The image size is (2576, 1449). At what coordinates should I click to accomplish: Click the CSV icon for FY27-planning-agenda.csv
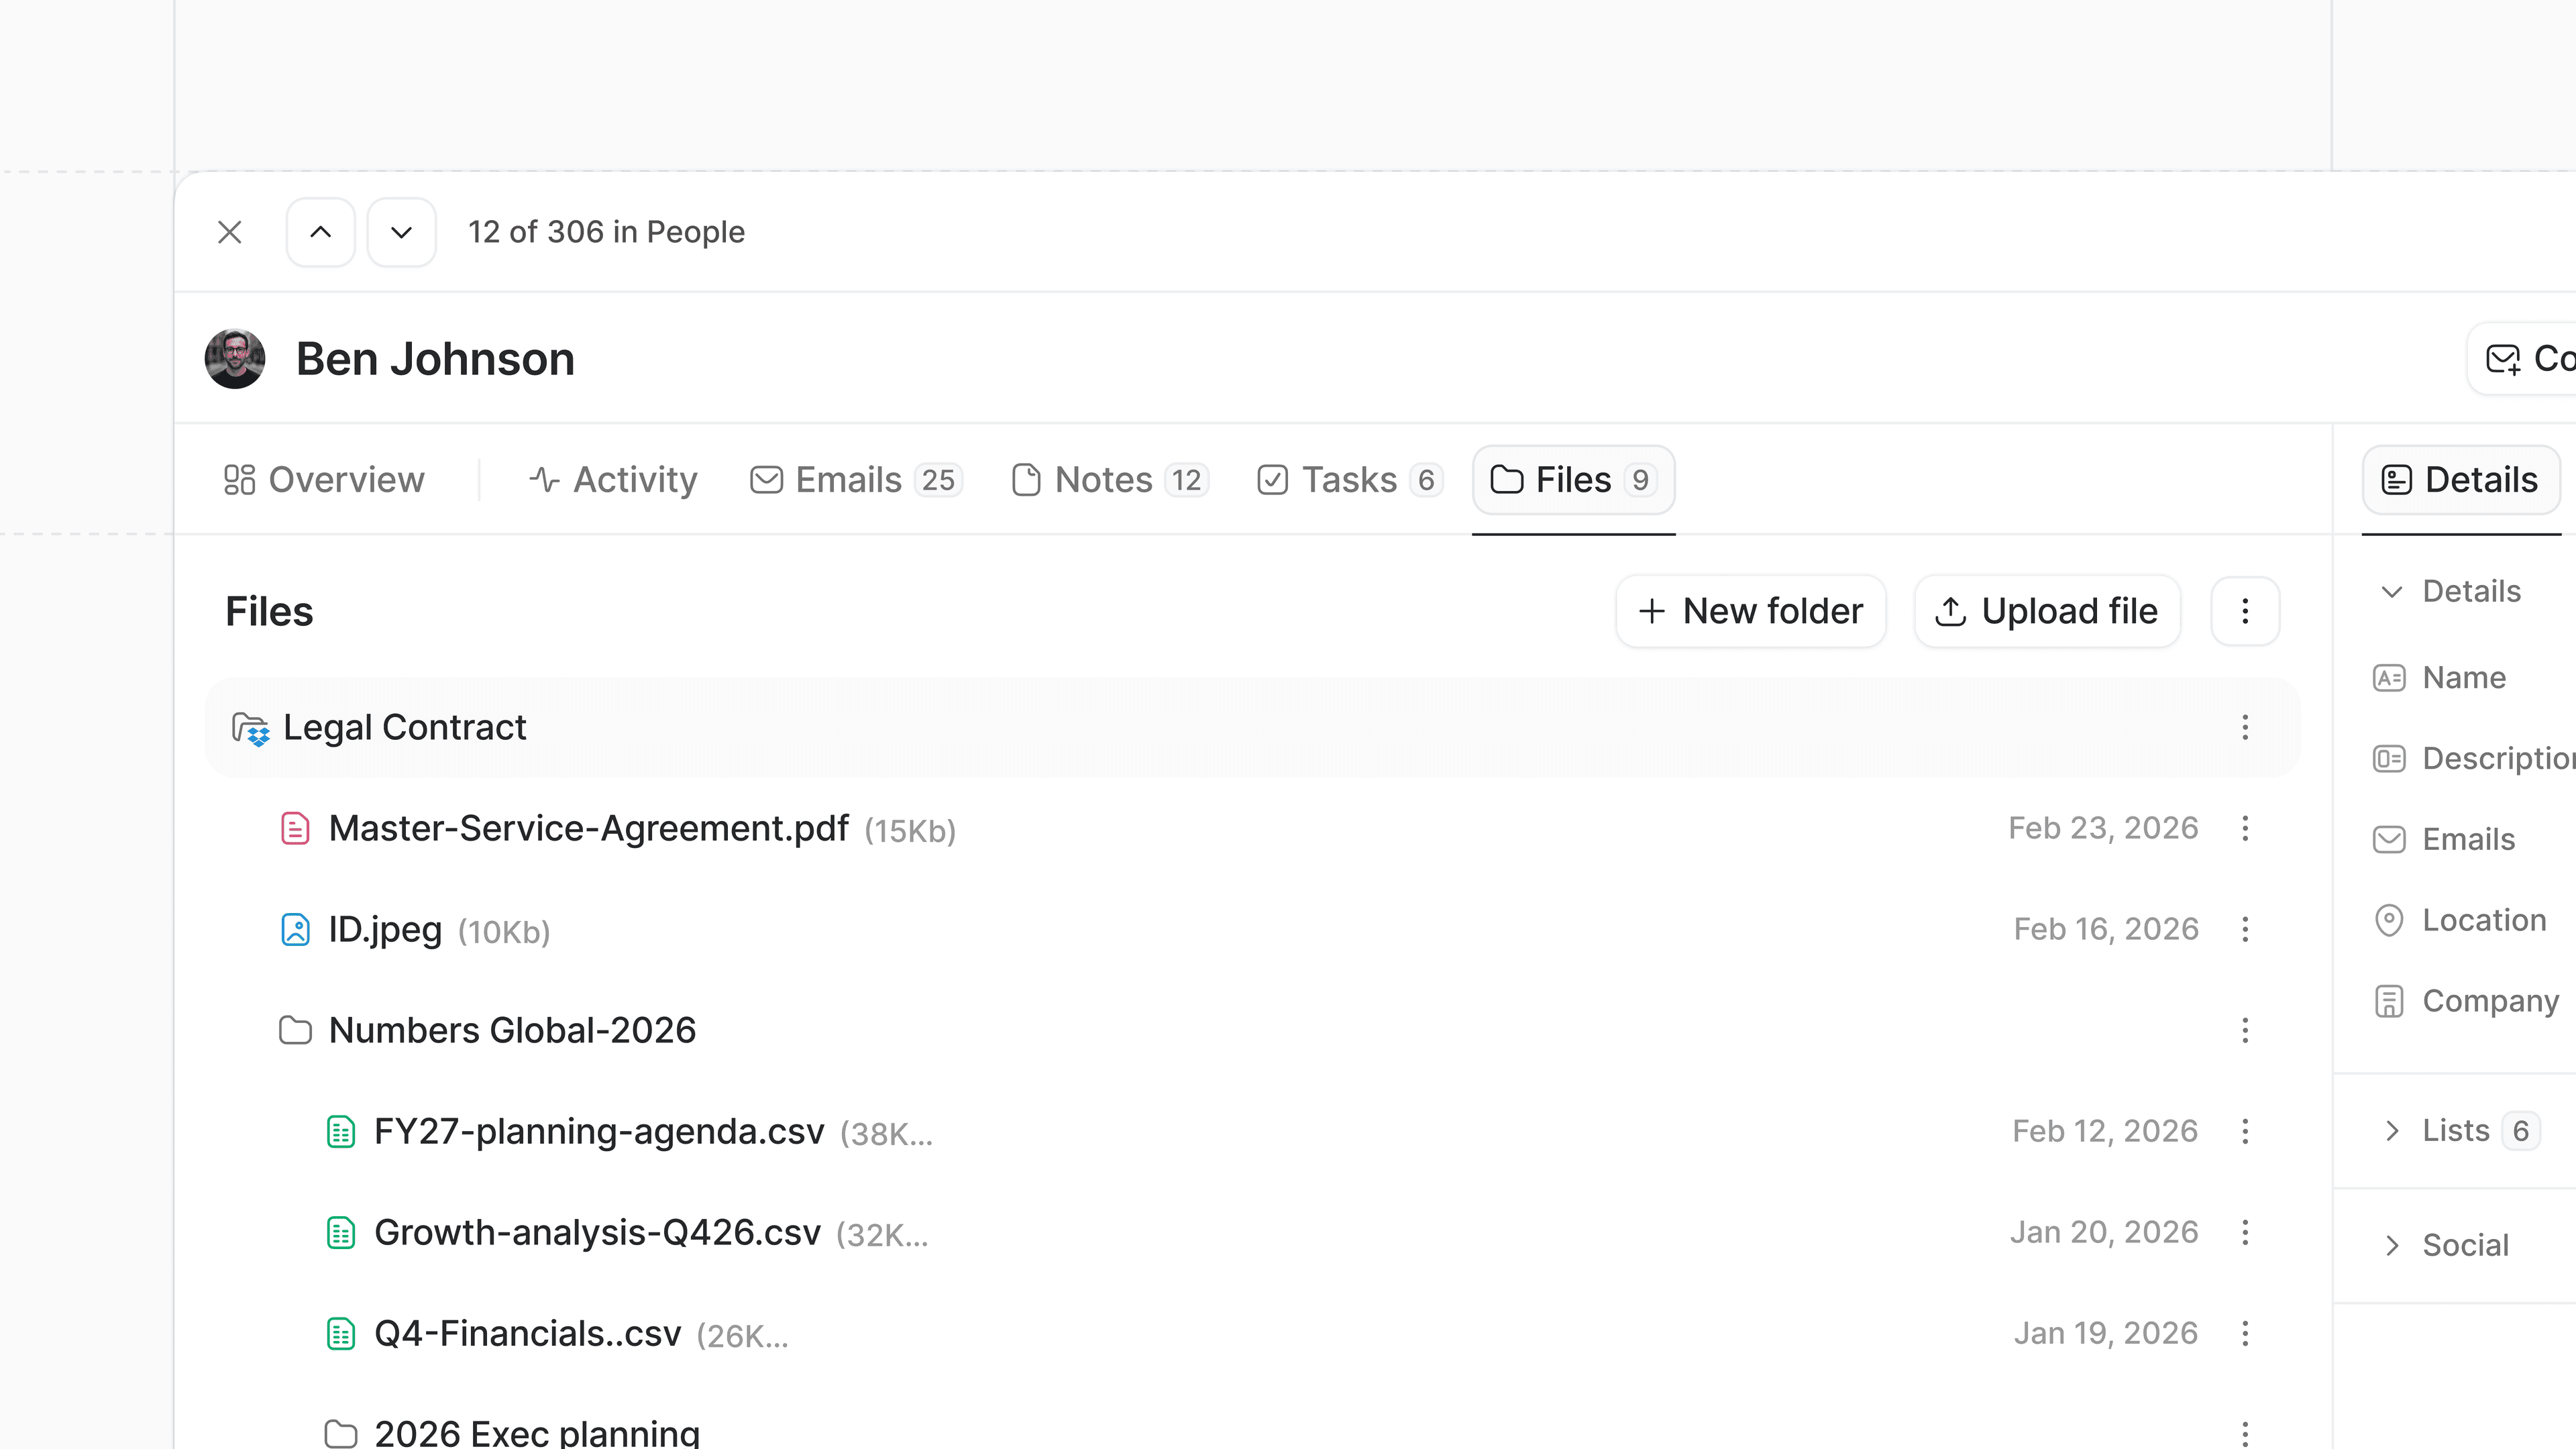(x=341, y=1132)
